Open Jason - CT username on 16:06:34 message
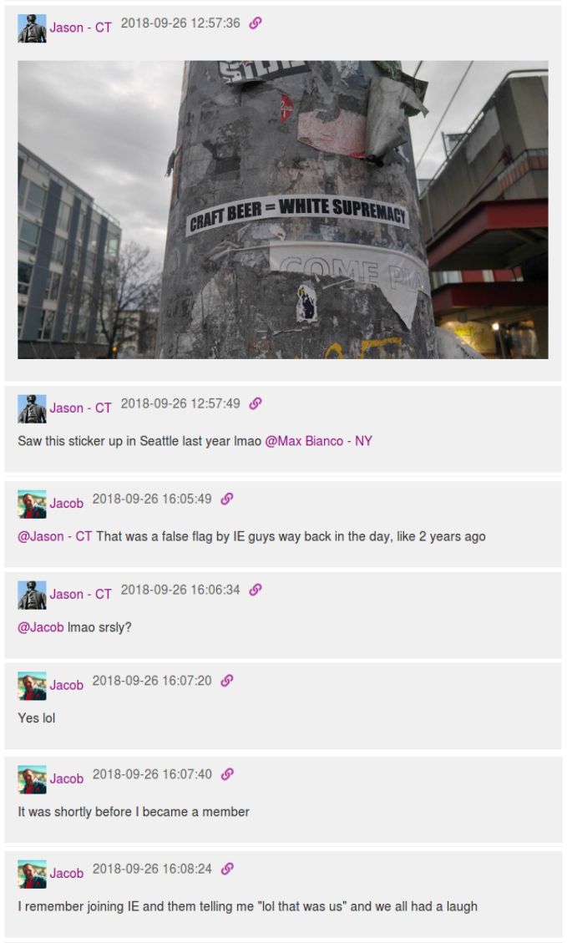 pos(80,594)
